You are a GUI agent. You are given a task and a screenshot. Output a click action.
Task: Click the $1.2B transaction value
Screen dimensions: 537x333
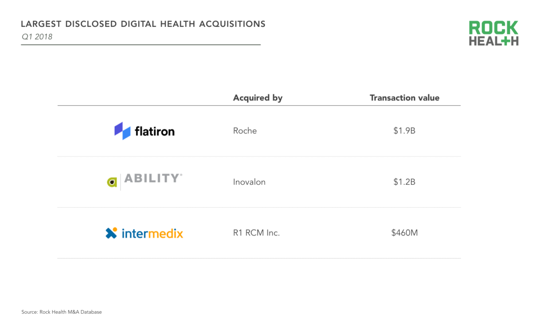pos(405,182)
